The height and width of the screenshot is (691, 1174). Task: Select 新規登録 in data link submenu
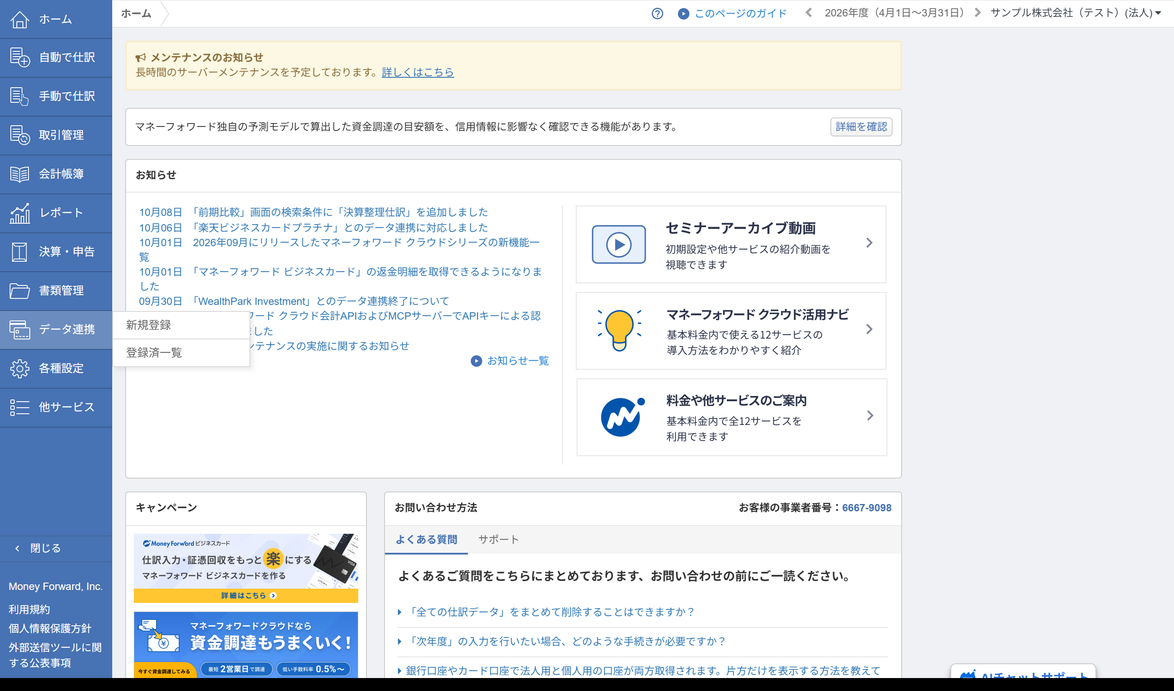pyautogui.click(x=181, y=325)
